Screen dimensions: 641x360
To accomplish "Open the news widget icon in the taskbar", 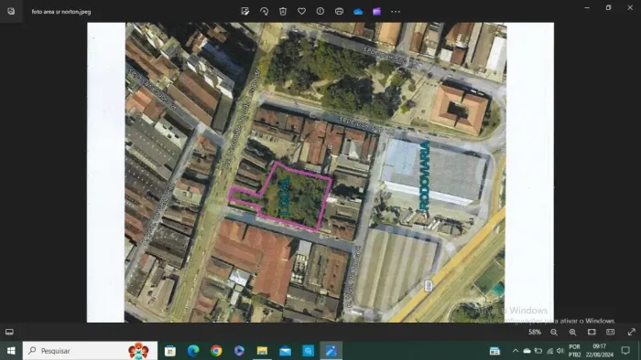I will [494, 351].
